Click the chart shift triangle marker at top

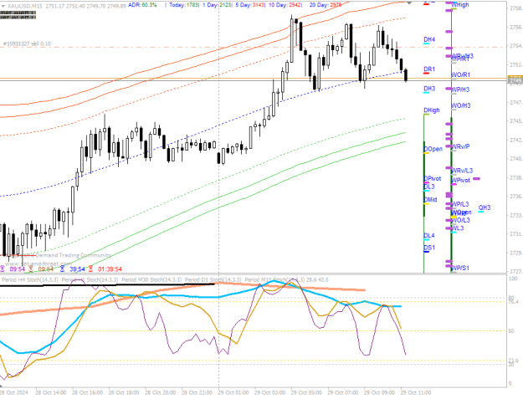click(x=409, y=3)
